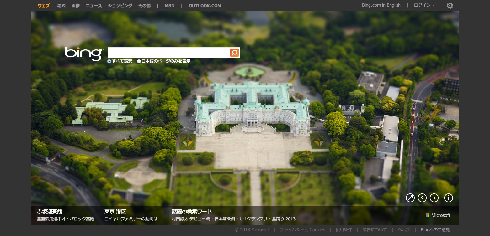Open the 赤坂迎賓館 hotspot link
Image resolution: width=490 pixels, height=236 pixels.
[50, 212]
